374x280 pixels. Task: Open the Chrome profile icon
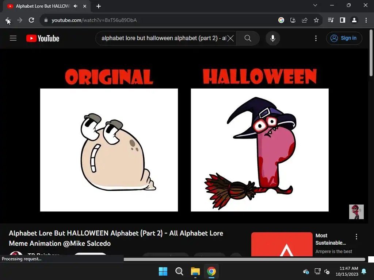354,20
